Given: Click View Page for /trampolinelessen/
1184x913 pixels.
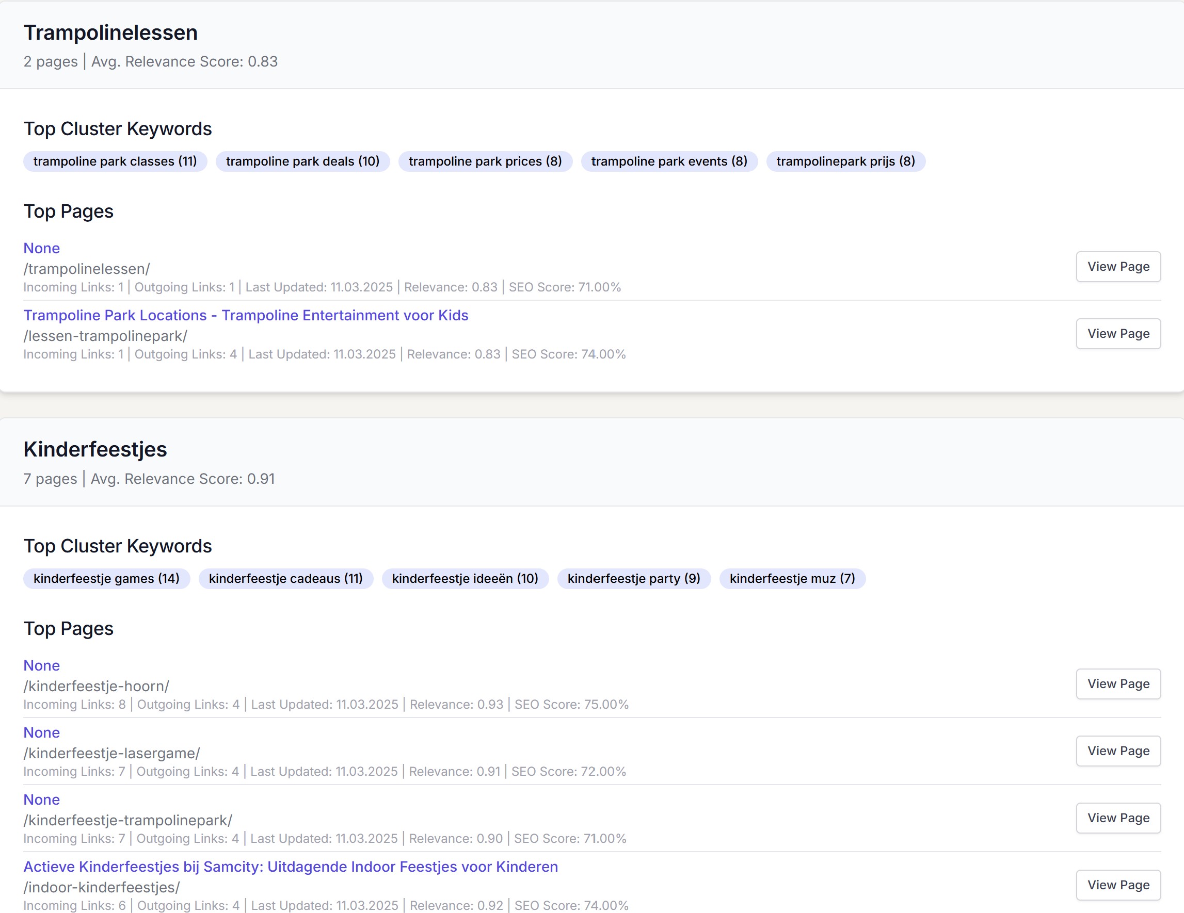Looking at the screenshot, I should coord(1117,267).
